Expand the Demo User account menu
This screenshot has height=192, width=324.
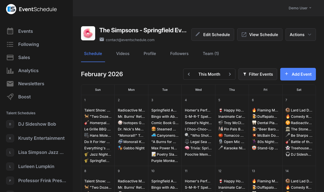pyautogui.click(x=300, y=8)
